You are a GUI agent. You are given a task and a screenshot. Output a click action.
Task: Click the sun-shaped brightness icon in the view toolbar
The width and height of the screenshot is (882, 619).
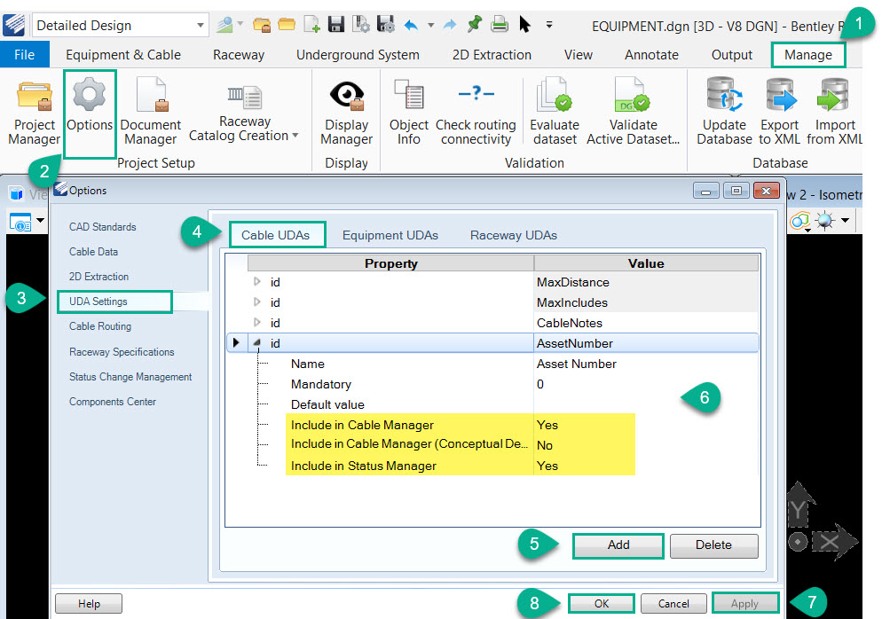point(825,221)
